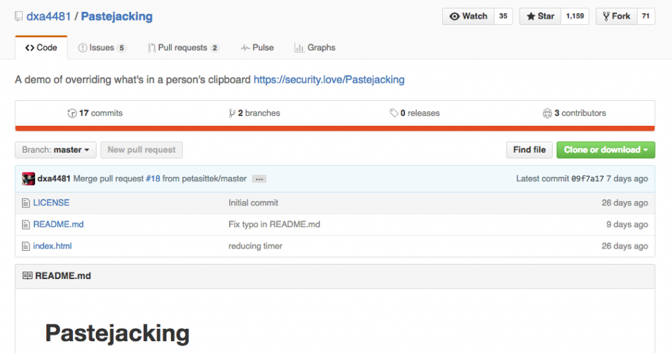Click the dxa4481 avatar in commit row
Viewport: 672px width, 353px height.
tap(28, 179)
